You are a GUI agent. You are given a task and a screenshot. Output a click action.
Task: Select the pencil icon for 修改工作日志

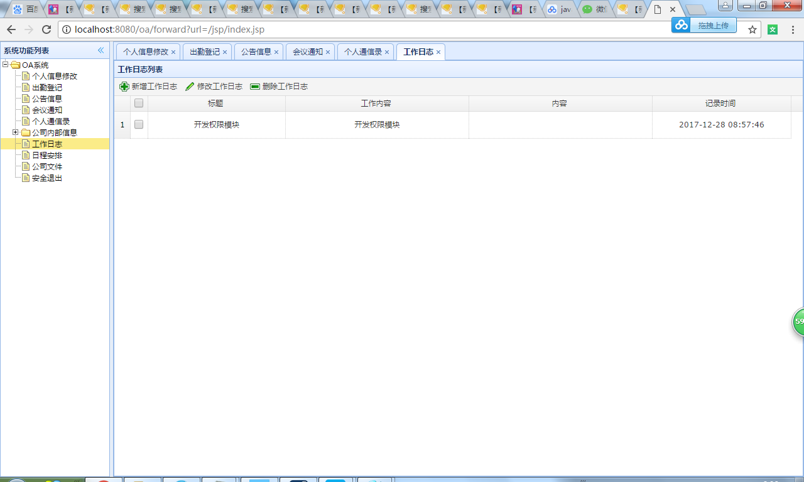pyautogui.click(x=190, y=86)
